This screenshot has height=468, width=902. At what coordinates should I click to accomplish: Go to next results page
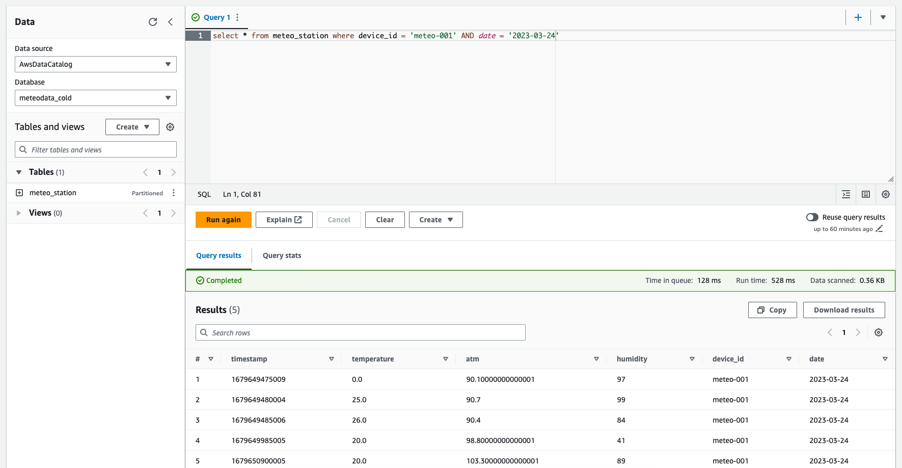click(x=858, y=332)
